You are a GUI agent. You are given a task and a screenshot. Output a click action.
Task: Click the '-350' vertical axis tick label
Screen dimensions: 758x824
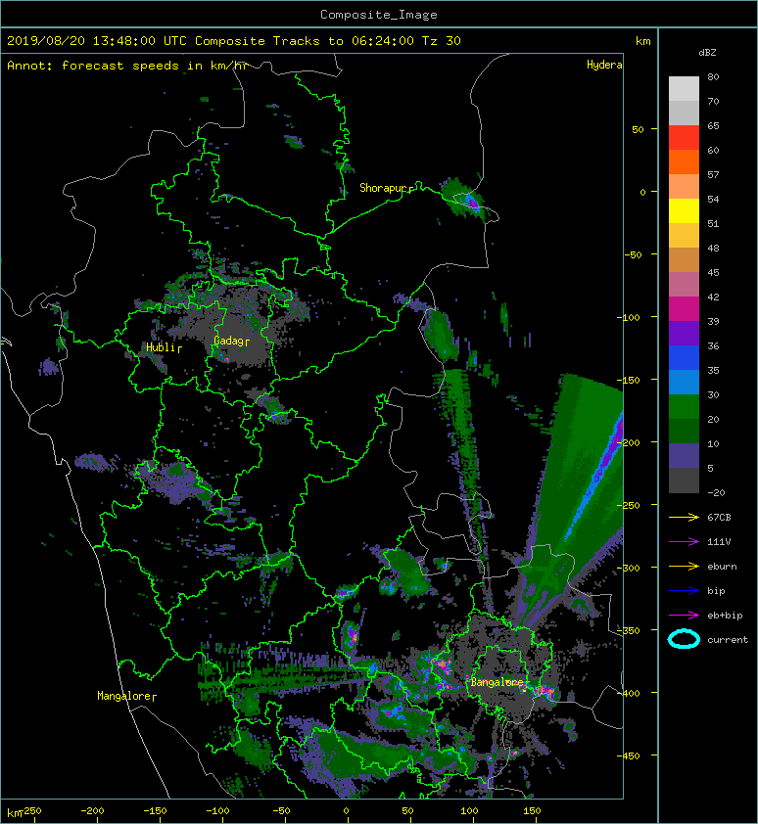pyautogui.click(x=628, y=630)
